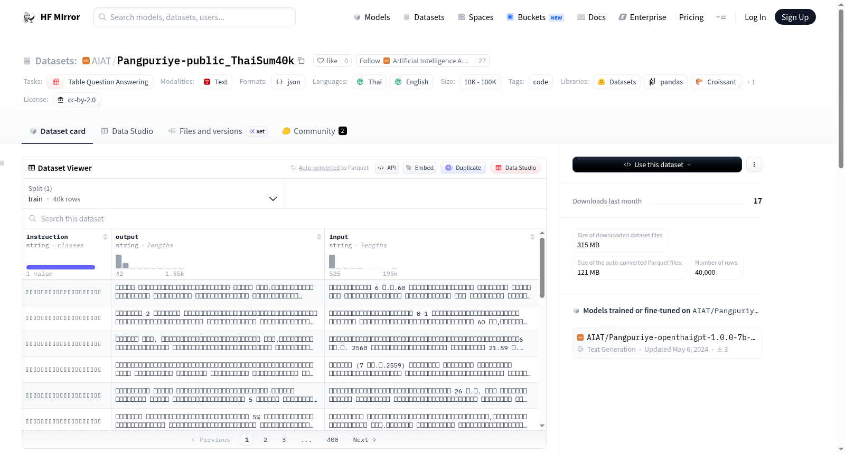Open the Use this dataset dropdown
845x454 pixels.
657,165
